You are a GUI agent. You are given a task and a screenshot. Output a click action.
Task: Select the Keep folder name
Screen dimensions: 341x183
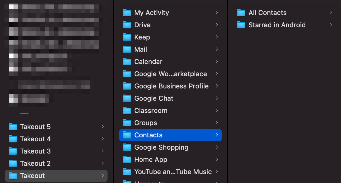pos(142,37)
